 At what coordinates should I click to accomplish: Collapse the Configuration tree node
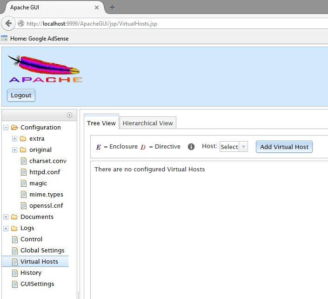[x=6, y=127]
